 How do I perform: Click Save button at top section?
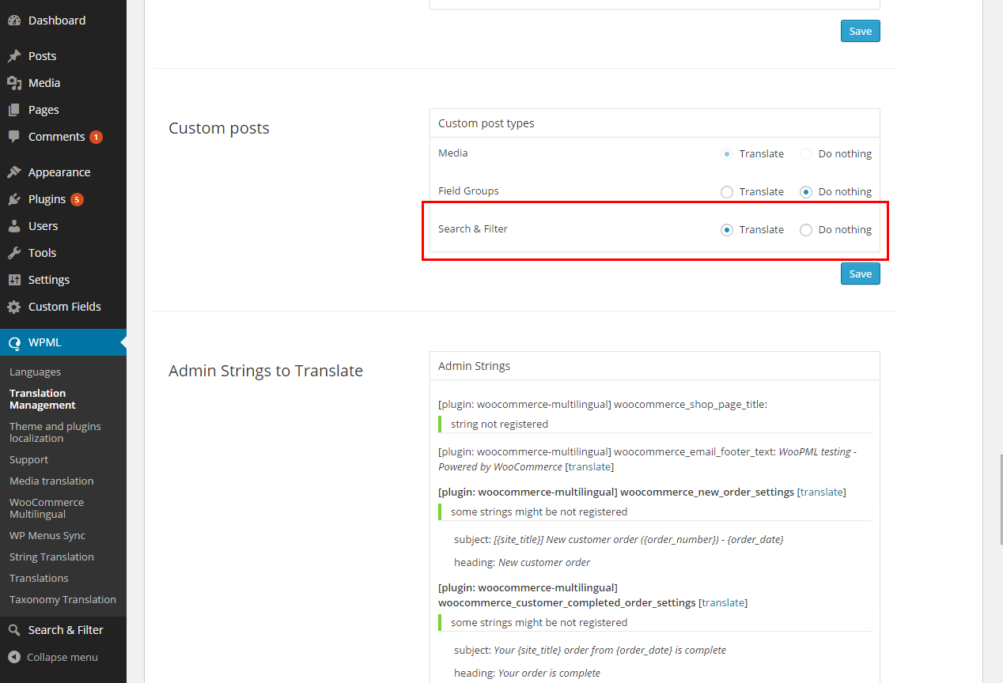click(x=860, y=31)
